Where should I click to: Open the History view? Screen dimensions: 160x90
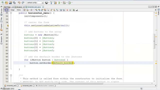(19, 10)
